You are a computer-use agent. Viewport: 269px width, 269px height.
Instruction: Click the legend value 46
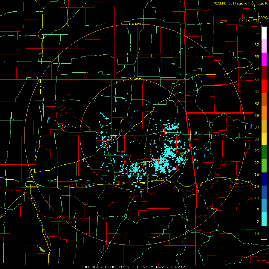point(257,92)
